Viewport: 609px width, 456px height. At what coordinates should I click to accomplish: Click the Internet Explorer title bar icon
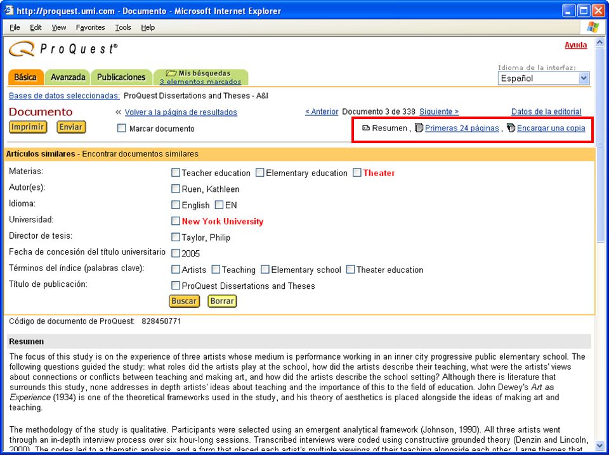[x=9, y=11]
